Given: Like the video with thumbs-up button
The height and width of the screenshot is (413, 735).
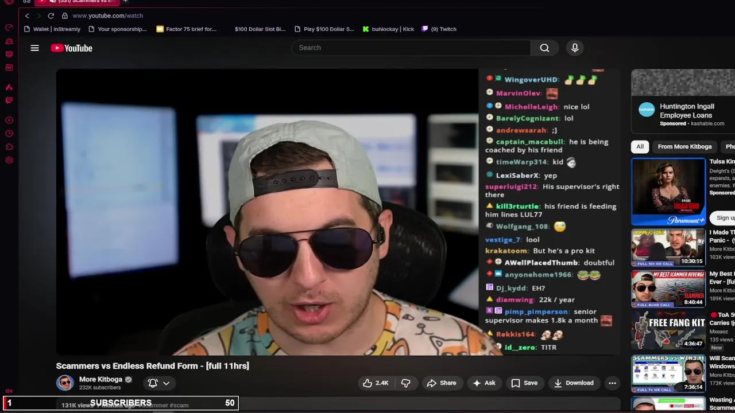Looking at the screenshot, I should [376, 383].
